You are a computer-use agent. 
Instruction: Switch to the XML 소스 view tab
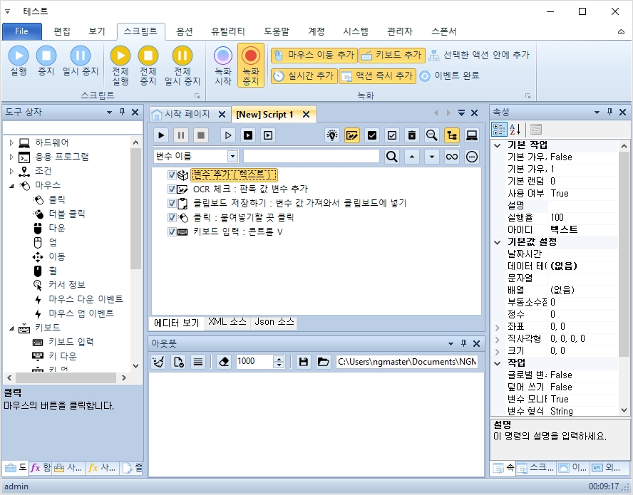(227, 322)
